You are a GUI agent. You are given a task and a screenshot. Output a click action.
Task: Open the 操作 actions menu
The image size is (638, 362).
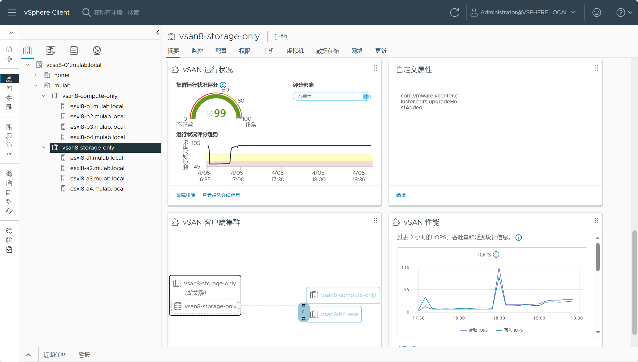pyautogui.click(x=281, y=36)
